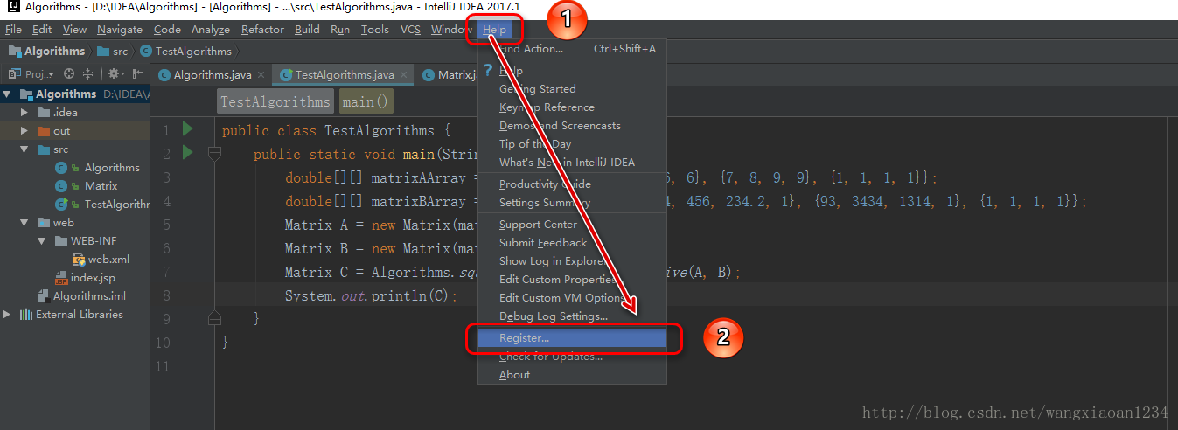Screen dimensions: 1178x430
Task: Choose Support Center menu entry
Action: (572, 225)
